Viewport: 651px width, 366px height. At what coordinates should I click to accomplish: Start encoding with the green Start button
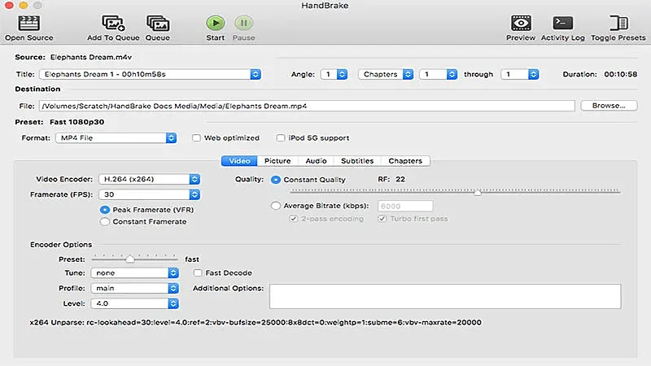(216, 23)
